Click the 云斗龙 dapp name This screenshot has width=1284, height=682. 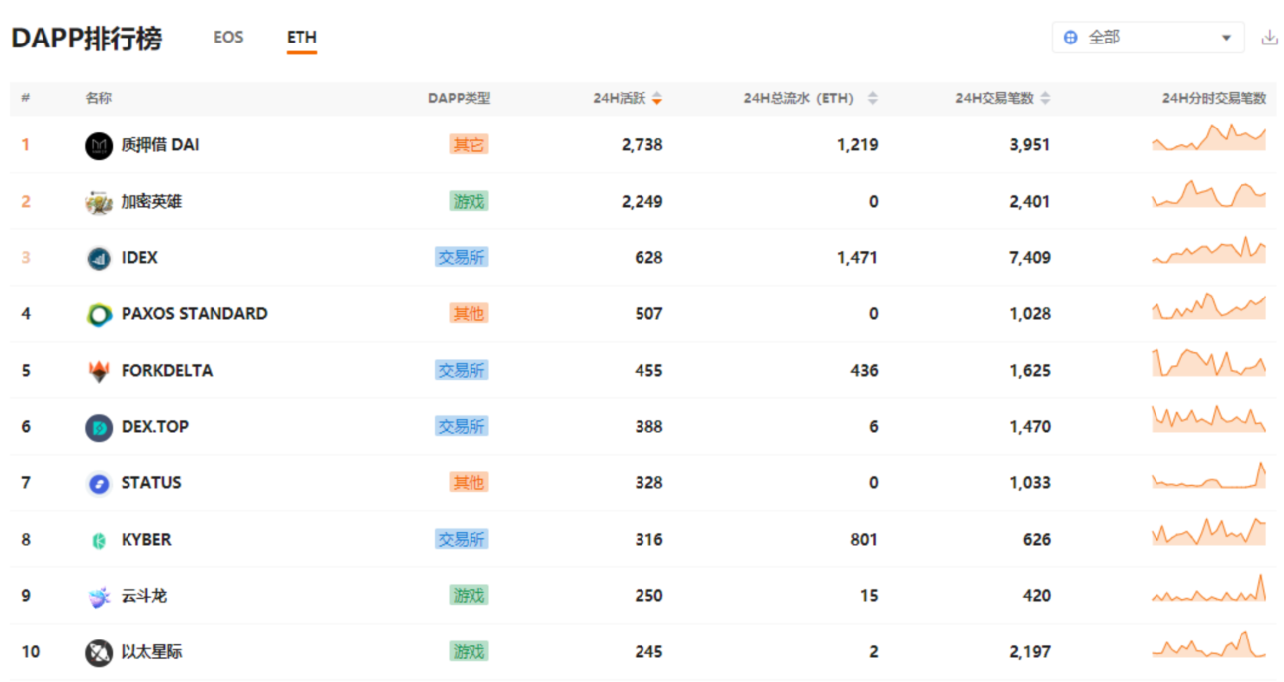[144, 596]
